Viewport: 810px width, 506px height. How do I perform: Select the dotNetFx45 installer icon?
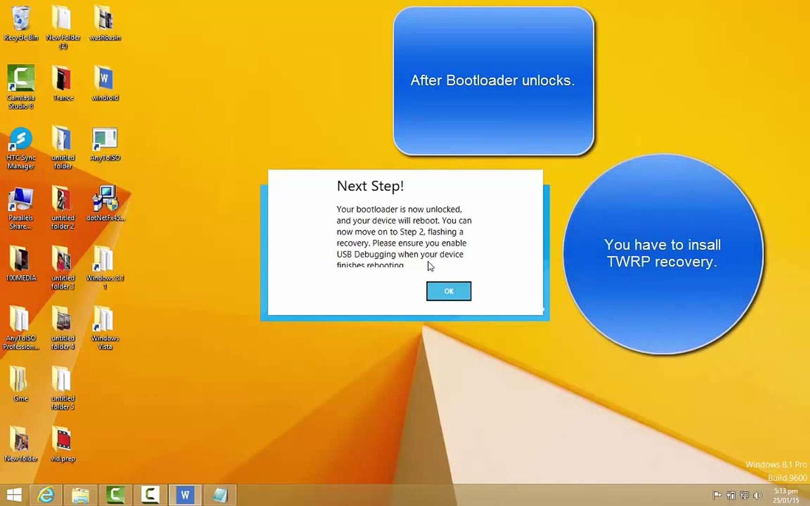[105, 204]
